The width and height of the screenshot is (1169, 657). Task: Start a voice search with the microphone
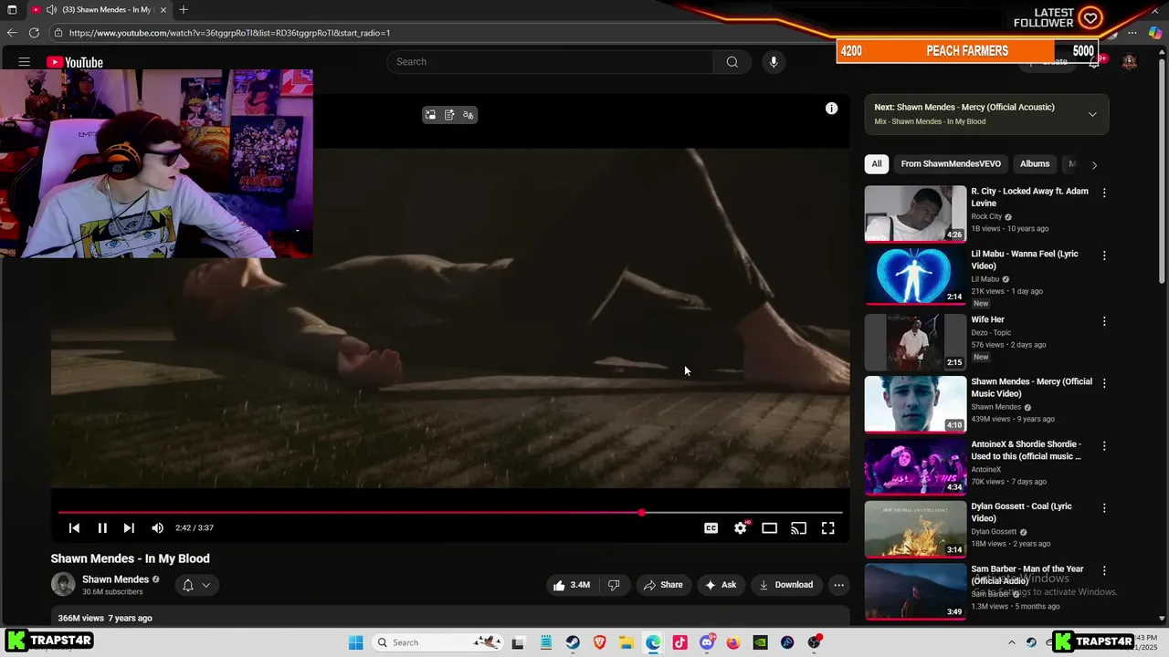coord(774,62)
